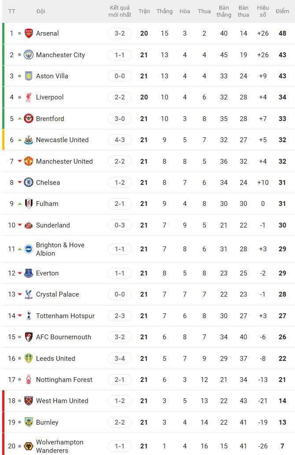Click Sunderland's 0-3 latest result badge
The image size is (295, 455).
(x=120, y=225)
